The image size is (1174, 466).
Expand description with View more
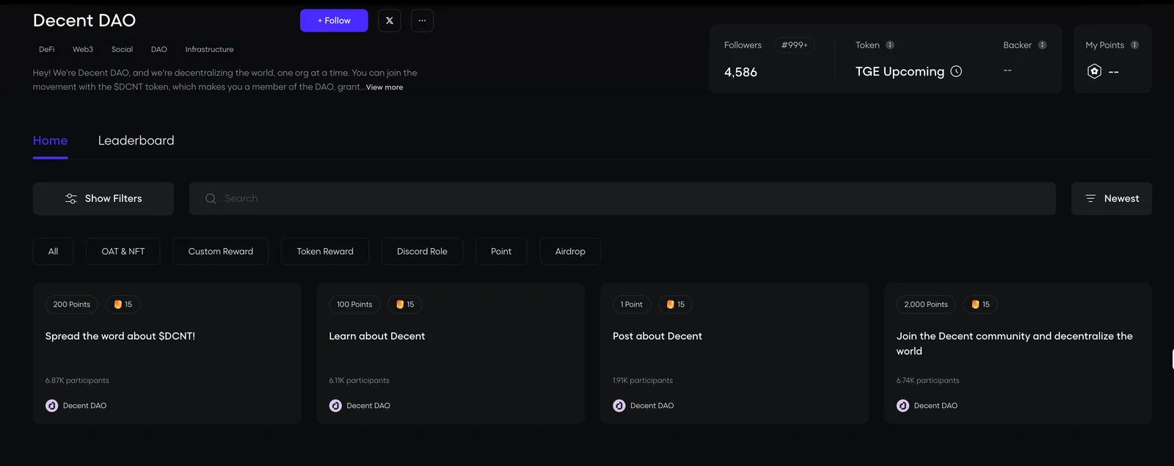pyautogui.click(x=384, y=87)
